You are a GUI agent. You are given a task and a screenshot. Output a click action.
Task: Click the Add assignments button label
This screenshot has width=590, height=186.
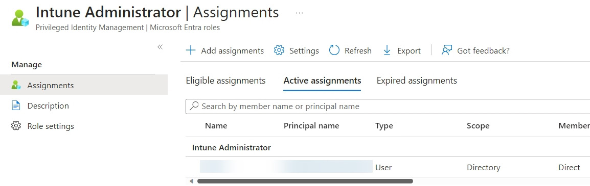[233, 50]
